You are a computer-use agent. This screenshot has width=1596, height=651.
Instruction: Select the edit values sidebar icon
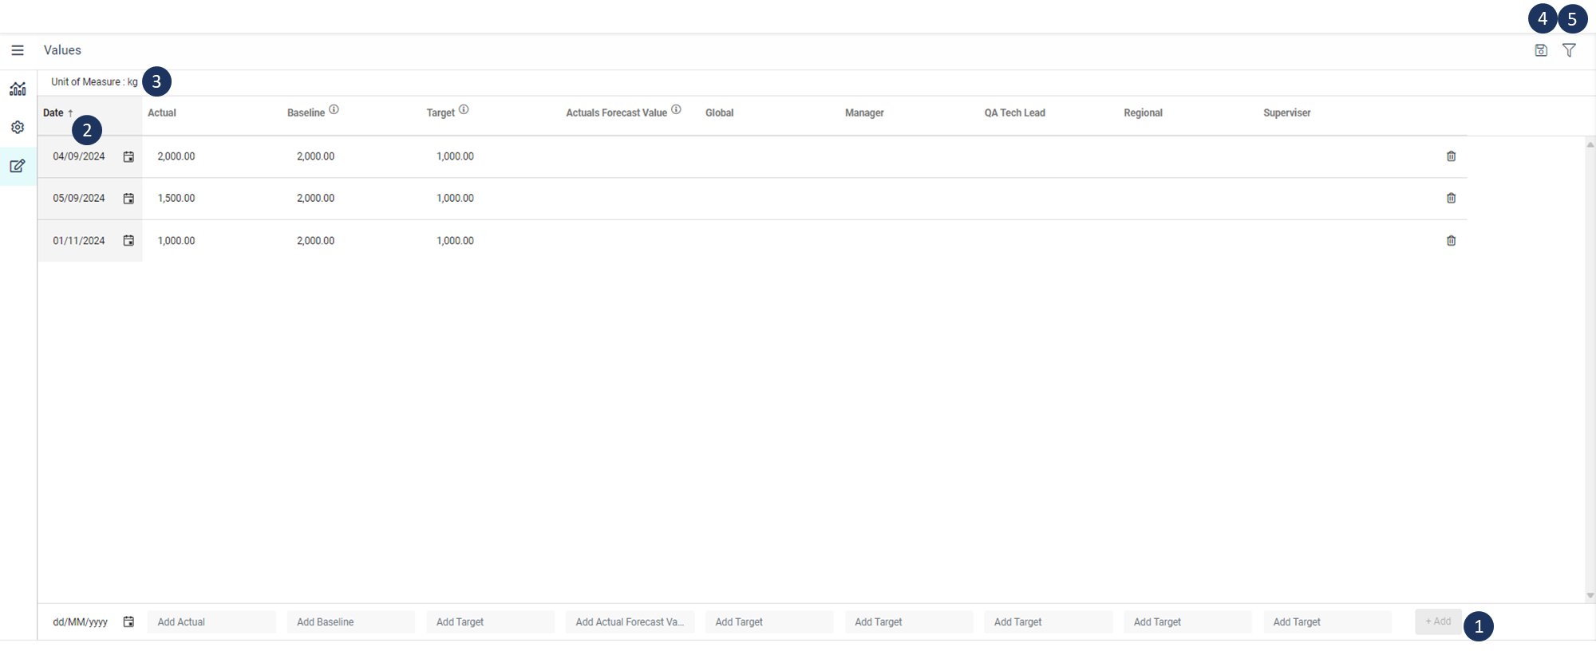point(18,166)
